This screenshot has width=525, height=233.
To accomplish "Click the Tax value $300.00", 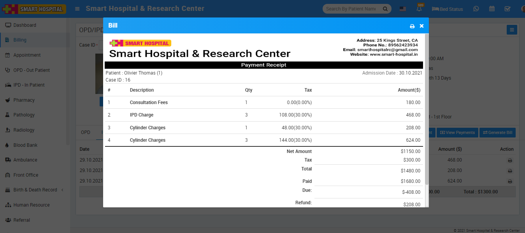I will click(412, 160).
